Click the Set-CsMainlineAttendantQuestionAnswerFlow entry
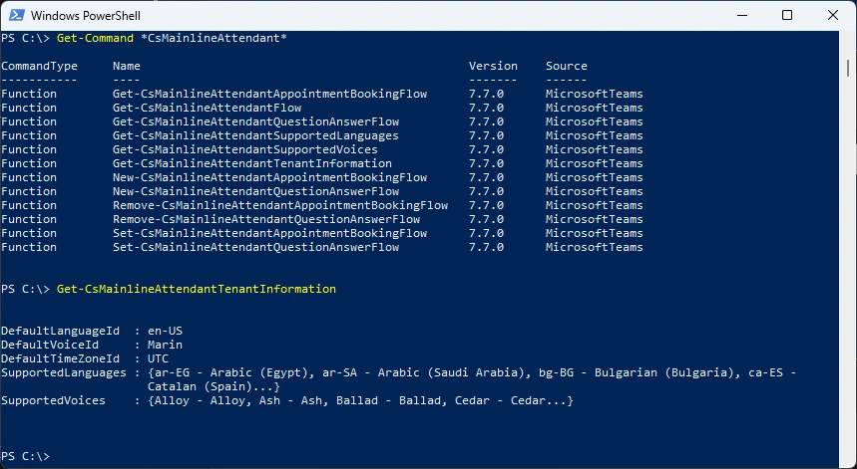 (255, 247)
